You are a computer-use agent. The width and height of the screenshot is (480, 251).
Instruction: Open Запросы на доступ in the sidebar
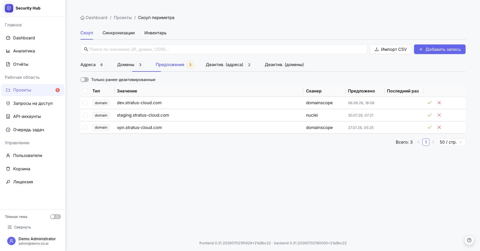pos(33,104)
